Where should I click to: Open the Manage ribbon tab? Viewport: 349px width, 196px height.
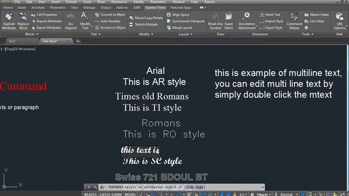click(x=89, y=8)
